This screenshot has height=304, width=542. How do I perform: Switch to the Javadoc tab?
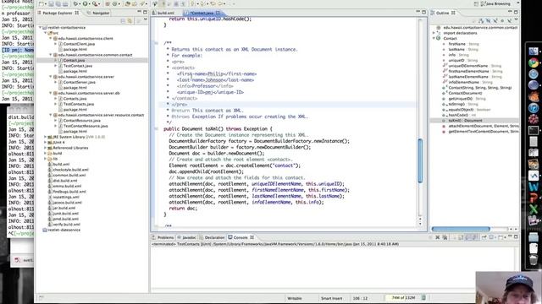186,237
